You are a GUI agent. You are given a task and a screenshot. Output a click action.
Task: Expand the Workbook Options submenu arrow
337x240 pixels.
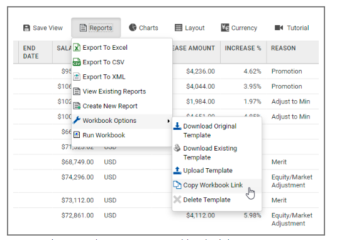tap(168, 121)
